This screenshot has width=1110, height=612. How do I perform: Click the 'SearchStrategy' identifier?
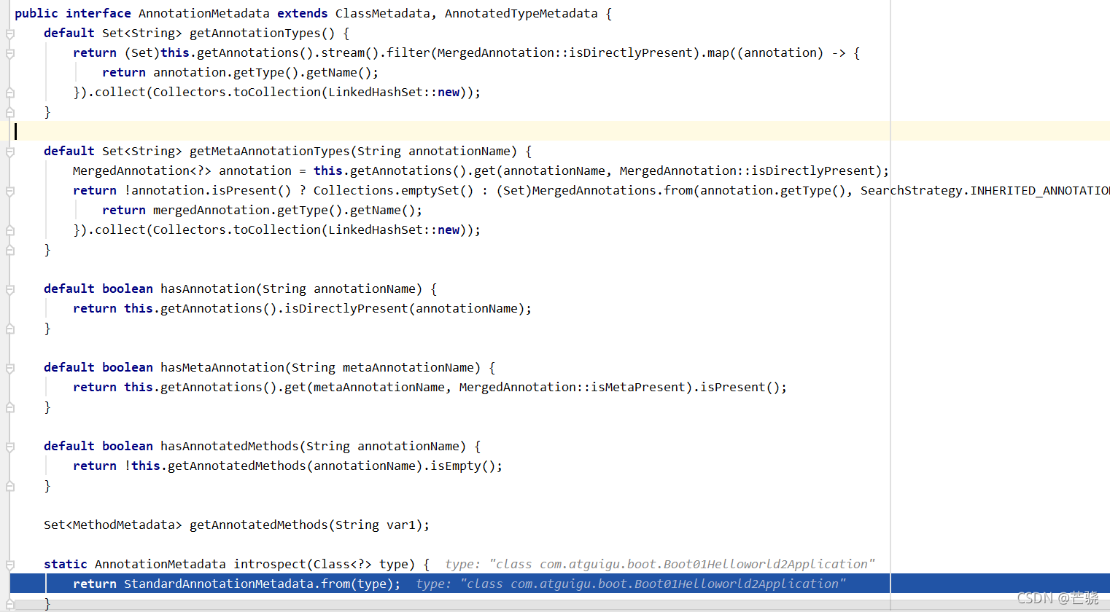point(912,190)
